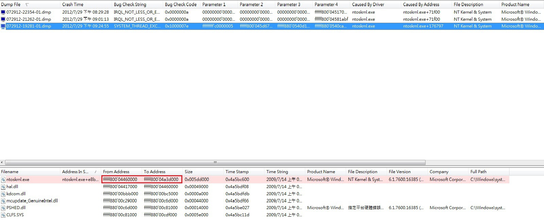Click the PSHED.dll file description 指定平台硬體錯誤
544x220 pixels.
click(366, 207)
